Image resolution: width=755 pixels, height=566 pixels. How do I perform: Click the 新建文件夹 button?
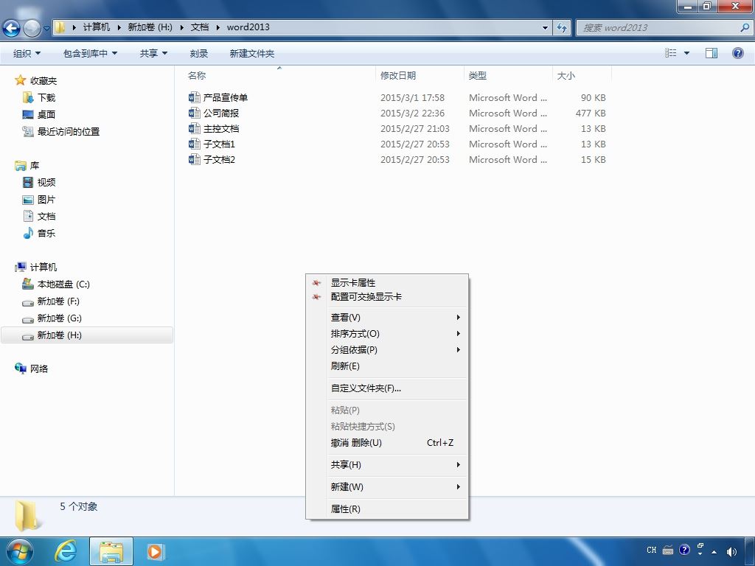click(x=252, y=53)
